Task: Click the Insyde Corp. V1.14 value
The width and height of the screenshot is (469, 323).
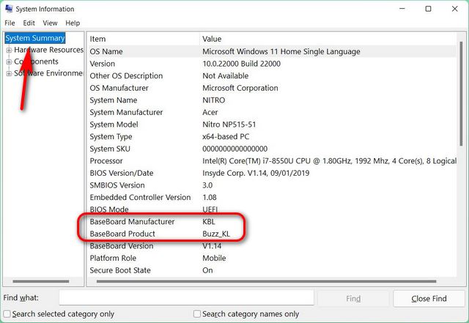Action: pos(256,173)
